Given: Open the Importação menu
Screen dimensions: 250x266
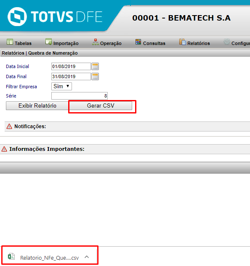Looking at the screenshot, I should point(62,42).
